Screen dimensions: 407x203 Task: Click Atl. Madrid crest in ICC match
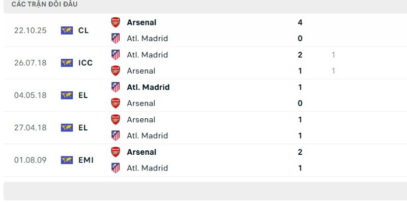[115, 55]
